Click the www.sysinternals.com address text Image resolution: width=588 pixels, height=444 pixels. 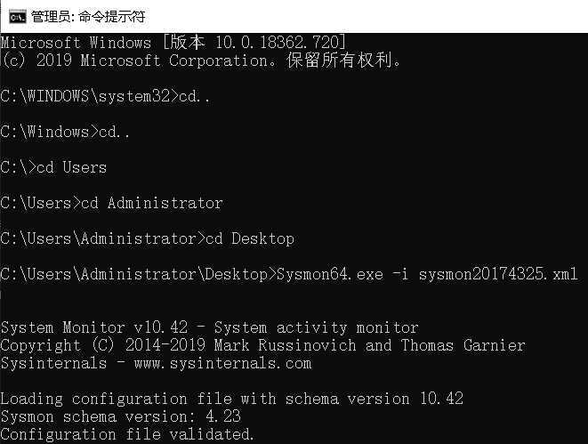(222, 363)
